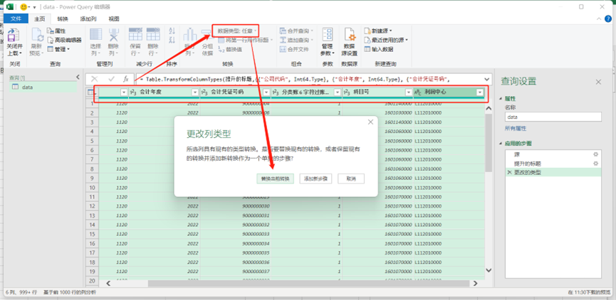The height and width of the screenshot is (300, 616).
Task: Click the sort descending icon
Action: (x=172, y=40)
